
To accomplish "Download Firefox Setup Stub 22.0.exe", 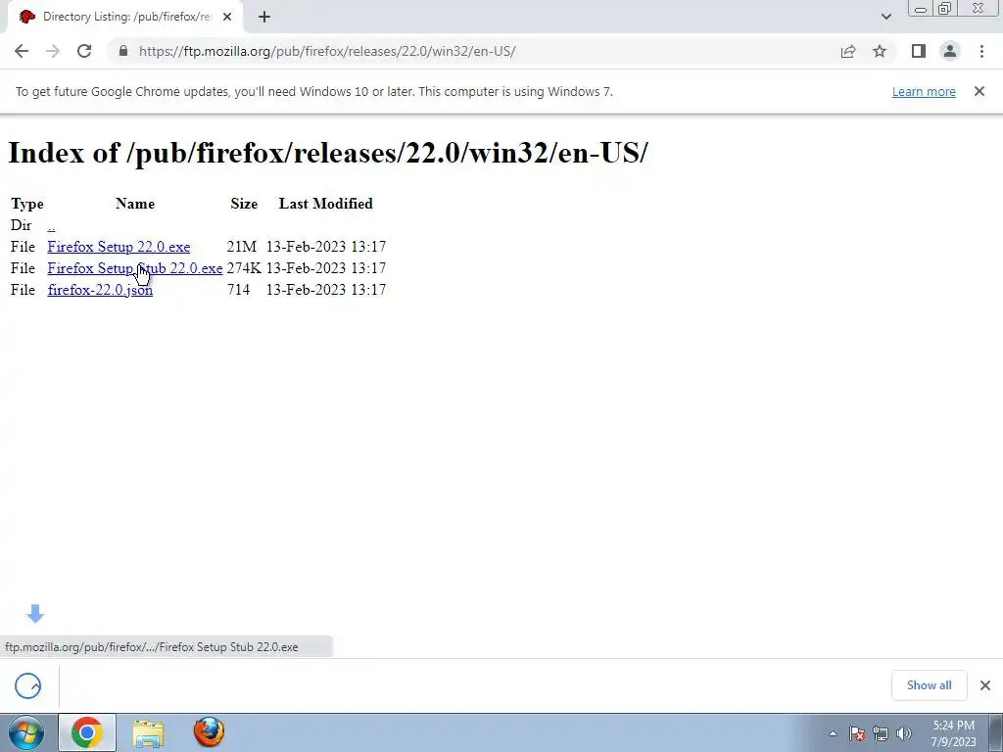I will [135, 268].
